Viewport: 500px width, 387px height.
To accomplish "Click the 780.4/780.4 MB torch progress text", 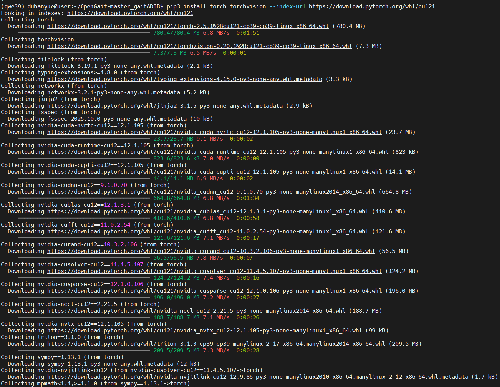I will [x=176, y=33].
